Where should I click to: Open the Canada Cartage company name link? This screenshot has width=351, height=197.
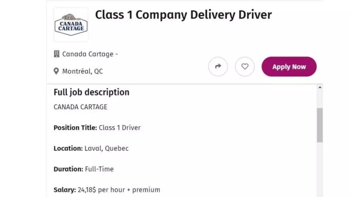[88, 54]
